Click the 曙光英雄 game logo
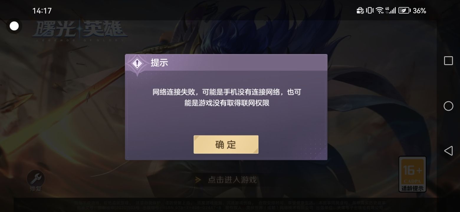 click(80, 31)
